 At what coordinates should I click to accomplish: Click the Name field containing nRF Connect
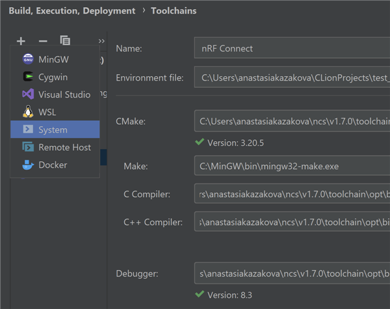pyautogui.click(x=291, y=48)
